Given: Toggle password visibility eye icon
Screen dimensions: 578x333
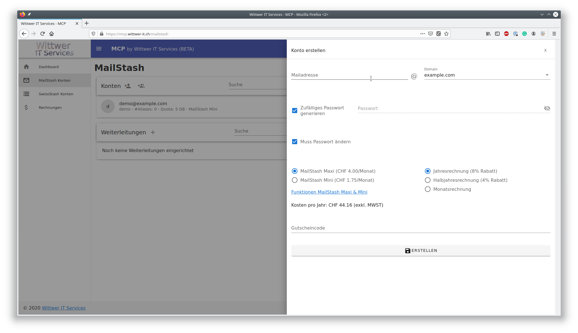Looking at the screenshot, I should coord(547,108).
